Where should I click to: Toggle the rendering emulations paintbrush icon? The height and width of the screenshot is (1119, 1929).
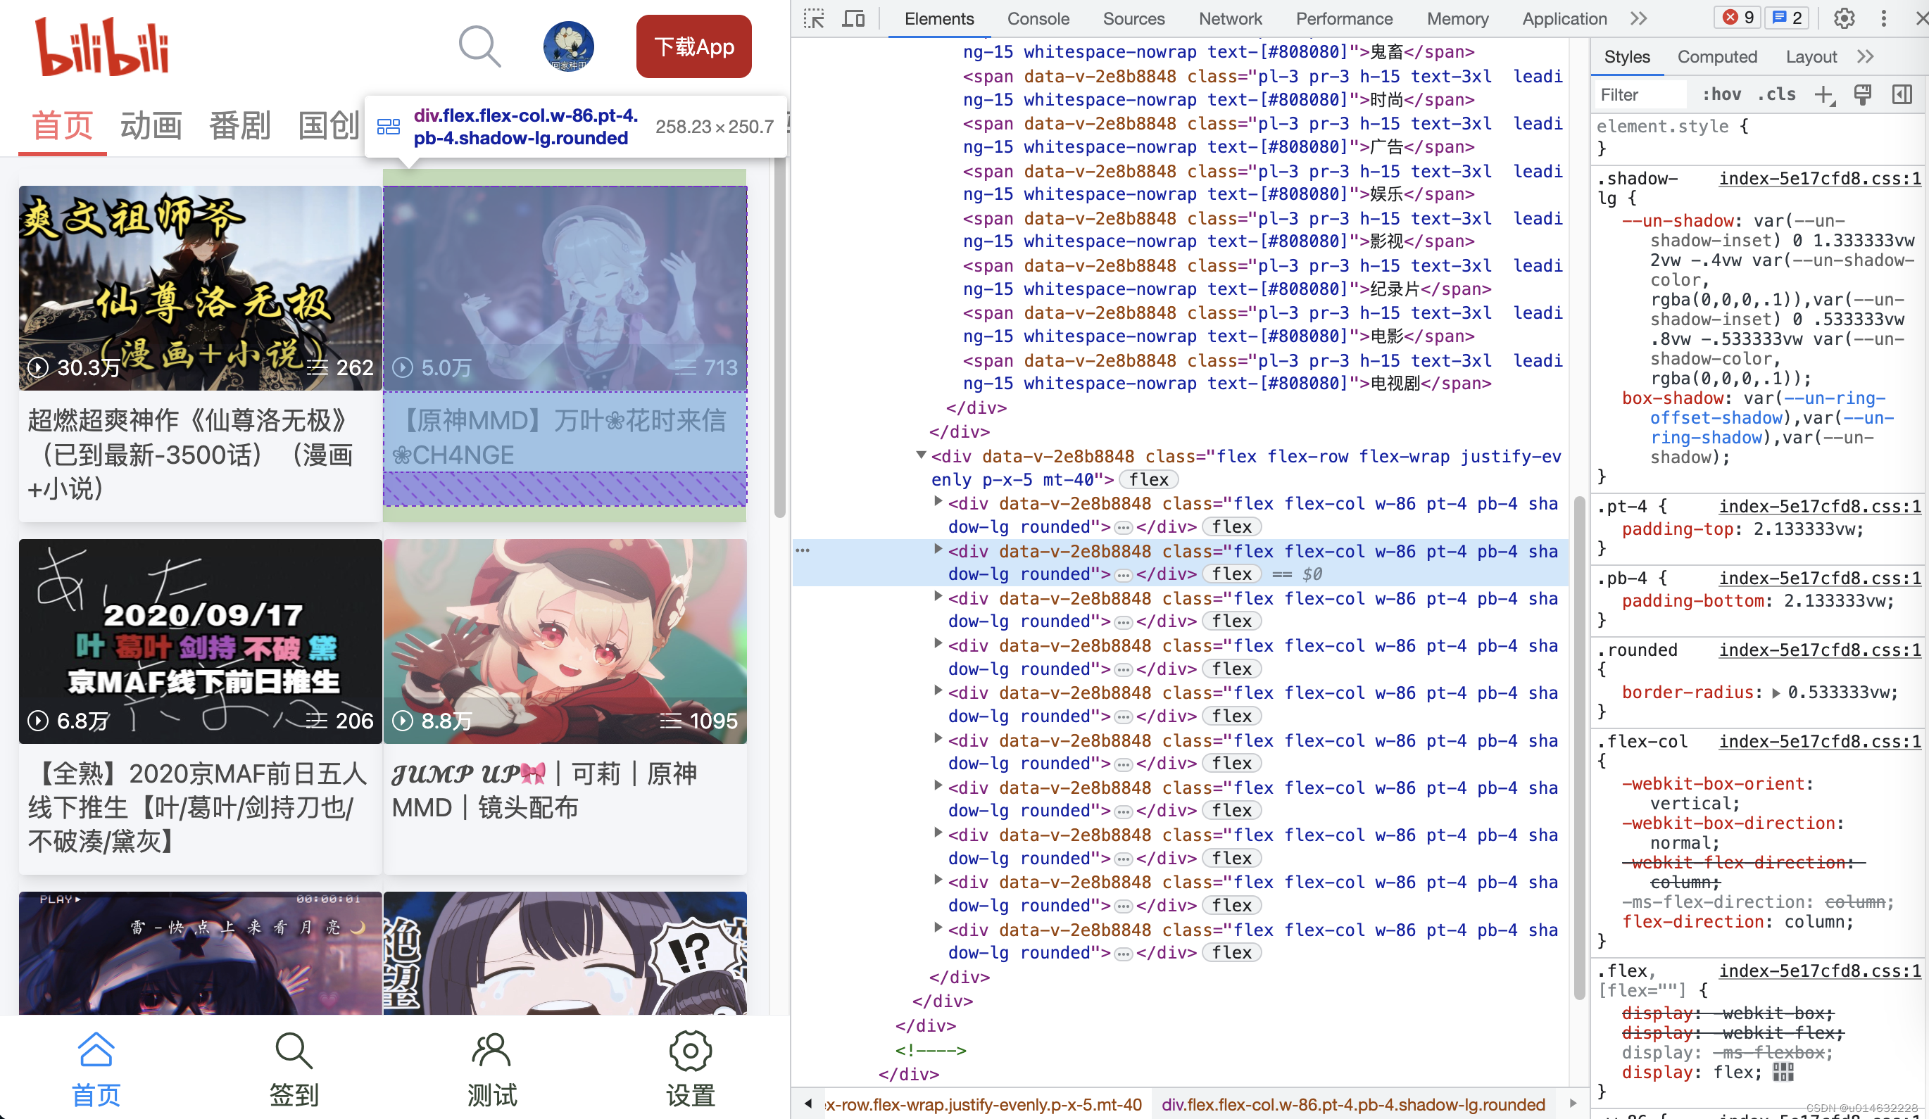pos(1862,94)
